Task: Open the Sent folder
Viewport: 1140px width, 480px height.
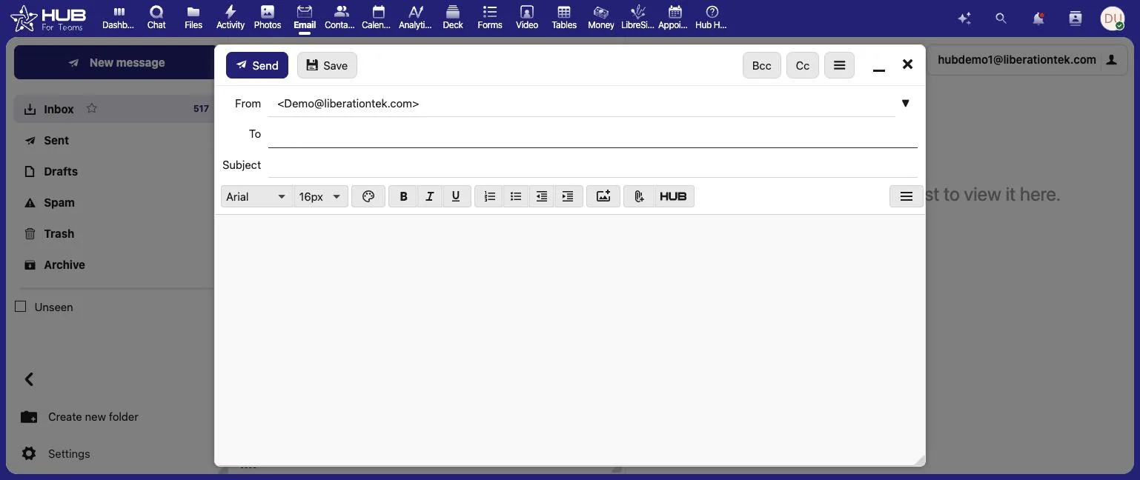Action: [x=56, y=140]
